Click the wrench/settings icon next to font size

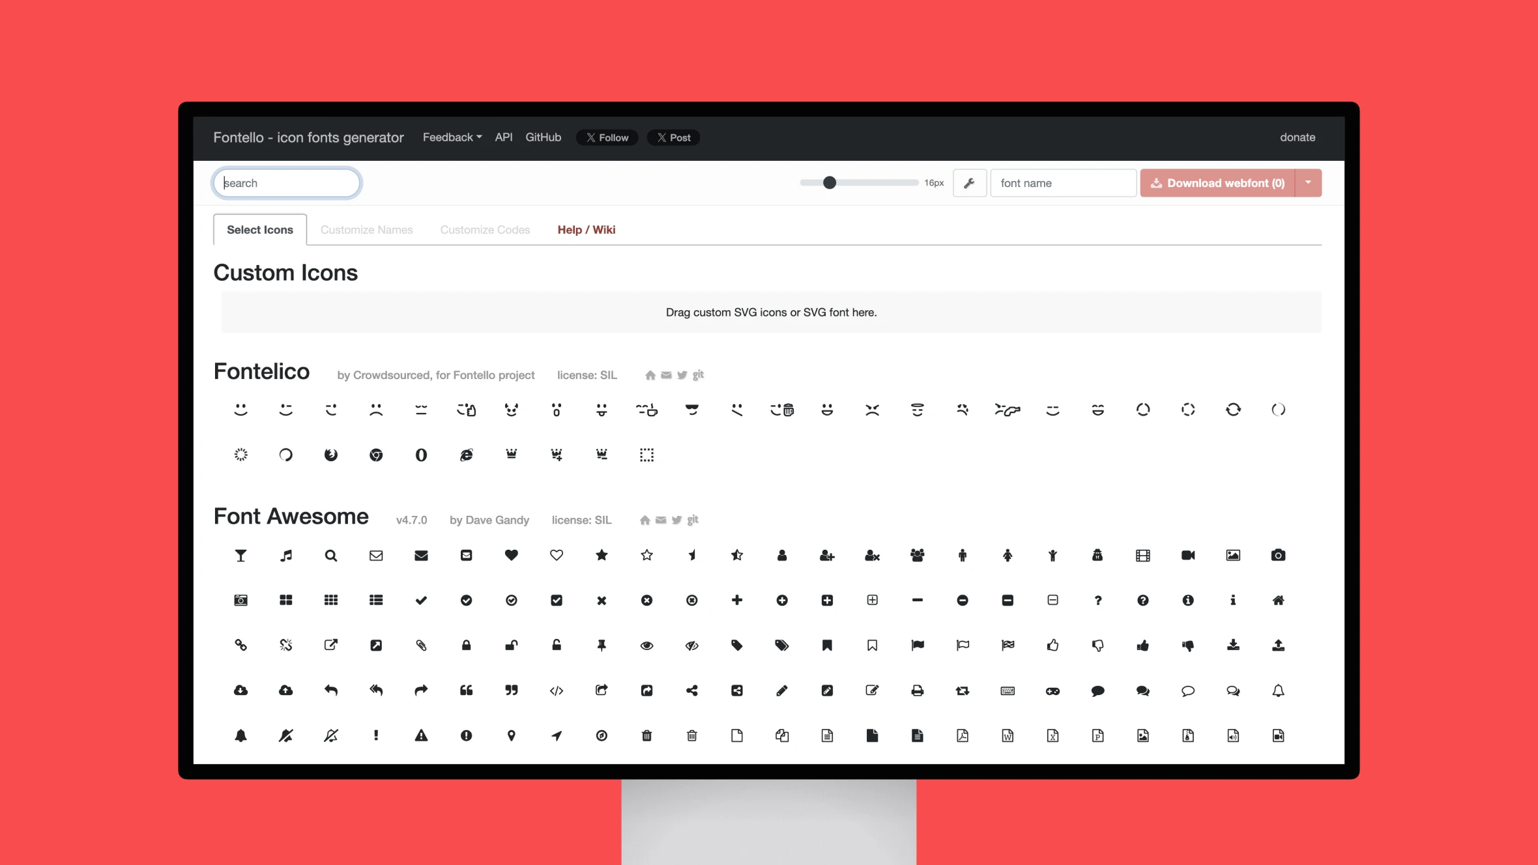click(x=968, y=183)
